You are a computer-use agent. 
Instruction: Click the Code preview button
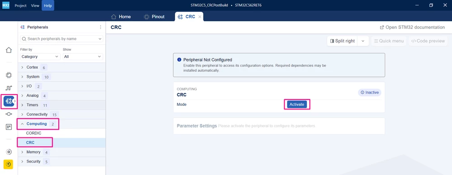point(428,41)
